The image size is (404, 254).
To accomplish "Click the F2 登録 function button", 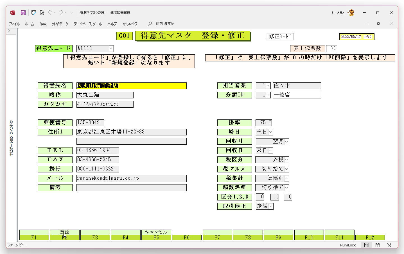I will point(65,235).
